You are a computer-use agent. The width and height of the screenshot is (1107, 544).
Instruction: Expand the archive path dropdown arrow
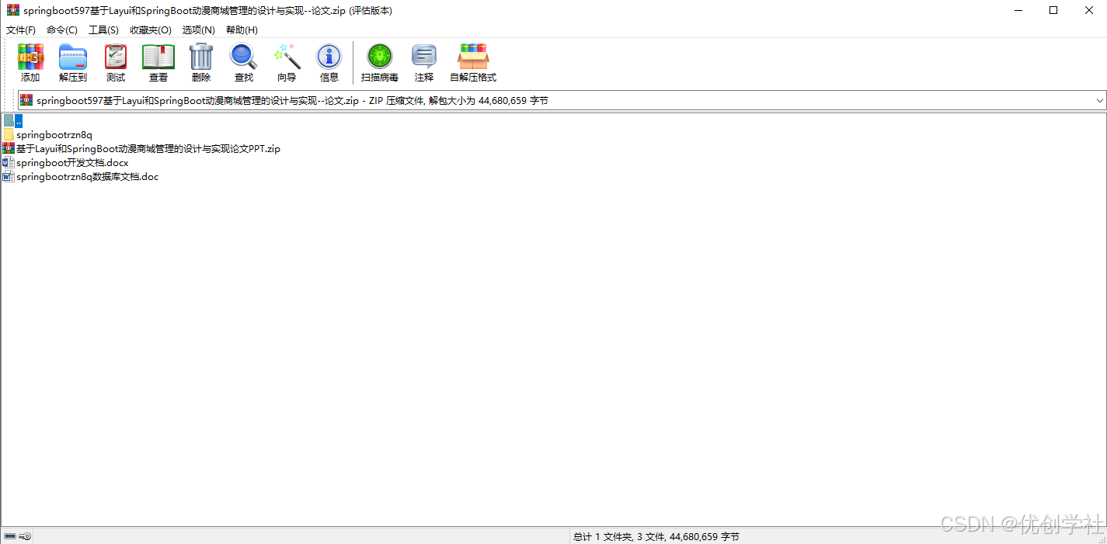coord(1099,100)
